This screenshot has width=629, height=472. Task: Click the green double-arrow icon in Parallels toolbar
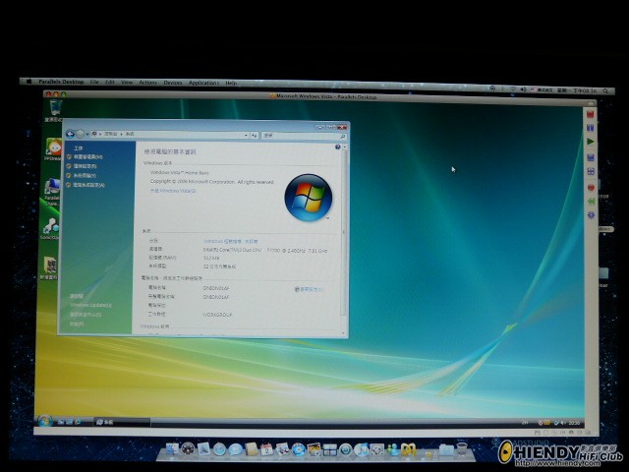(591, 201)
